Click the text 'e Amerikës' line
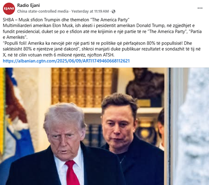 15,37
